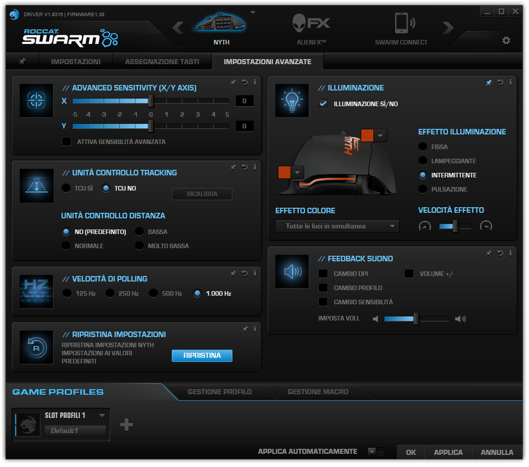Image resolution: width=529 pixels, height=467 pixels.
Task: Click the top orange LED color swatch
Action: click(367, 135)
